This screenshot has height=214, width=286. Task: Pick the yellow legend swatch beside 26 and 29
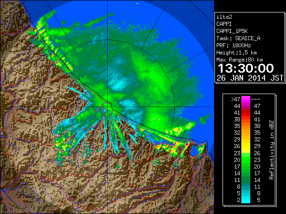point(246,146)
